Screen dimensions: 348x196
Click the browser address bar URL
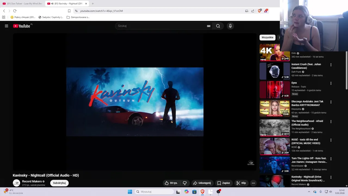coord(101,11)
